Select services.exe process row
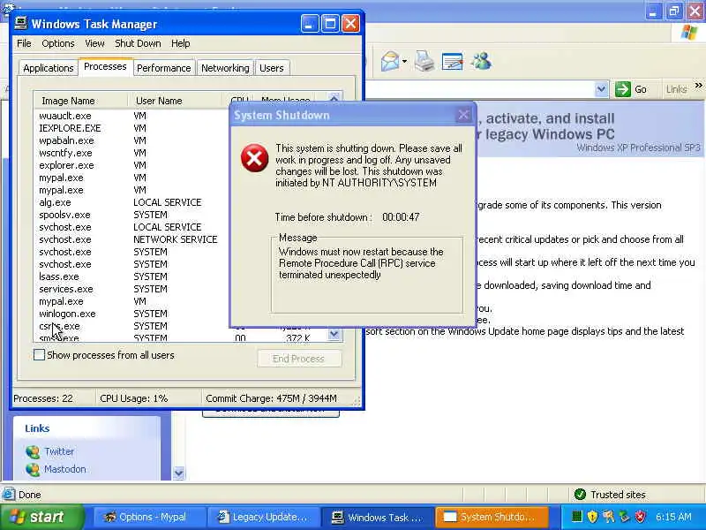This screenshot has width=706, height=530. (x=133, y=289)
